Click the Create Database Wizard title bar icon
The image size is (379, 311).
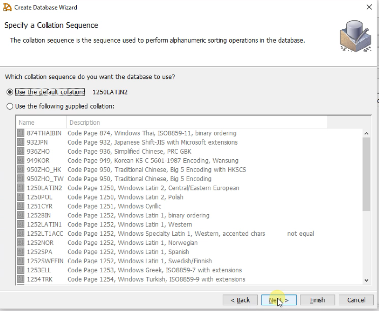click(x=7, y=7)
